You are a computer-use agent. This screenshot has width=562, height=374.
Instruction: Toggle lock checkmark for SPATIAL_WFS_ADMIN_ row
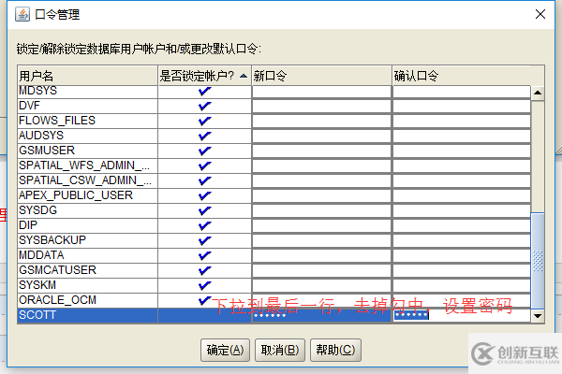(x=204, y=165)
